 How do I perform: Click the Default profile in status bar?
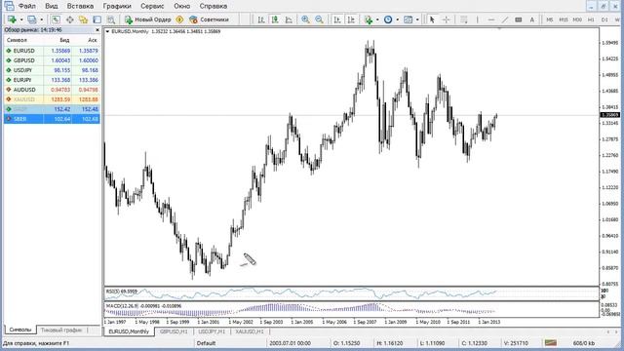(206, 343)
